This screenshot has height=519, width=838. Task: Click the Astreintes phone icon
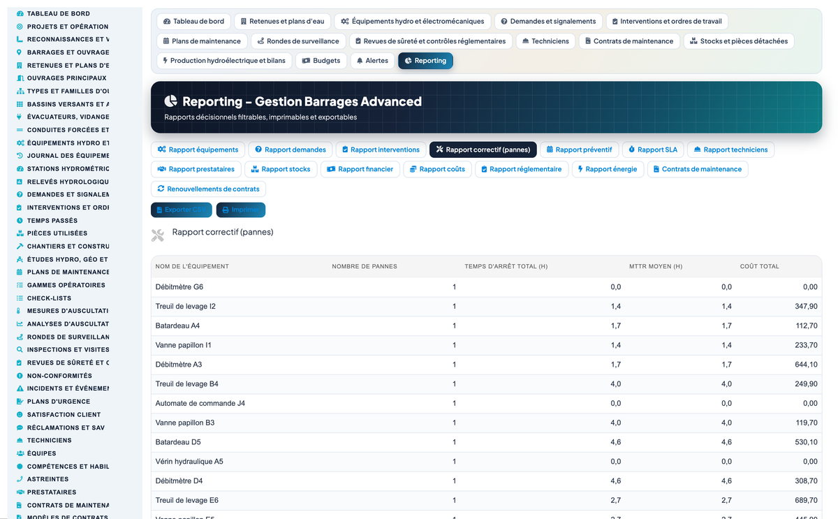coord(20,479)
